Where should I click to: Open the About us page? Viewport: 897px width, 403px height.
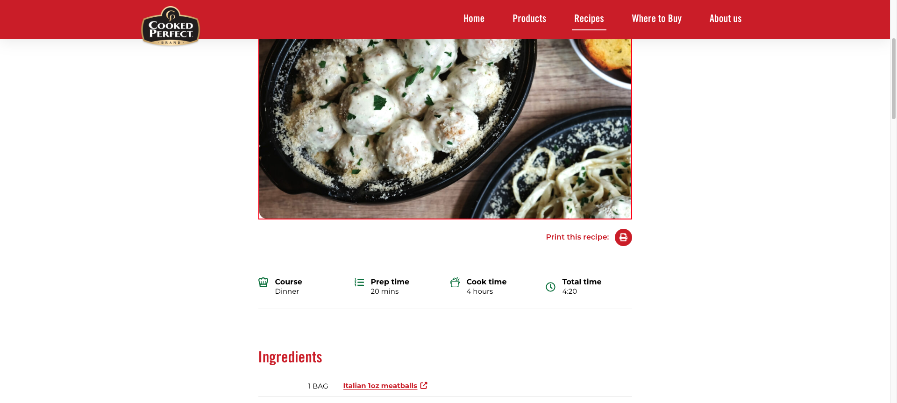[x=726, y=19]
